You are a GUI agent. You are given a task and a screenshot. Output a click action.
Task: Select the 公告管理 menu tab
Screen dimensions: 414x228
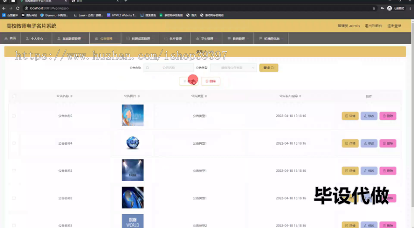tap(105, 38)
